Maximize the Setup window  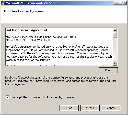pyautogui.click(x=120, y=3)
